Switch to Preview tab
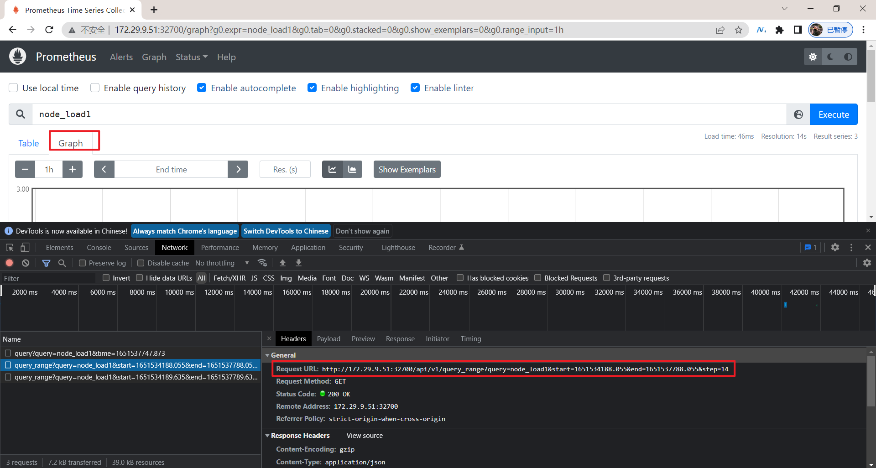 point(363,338)
